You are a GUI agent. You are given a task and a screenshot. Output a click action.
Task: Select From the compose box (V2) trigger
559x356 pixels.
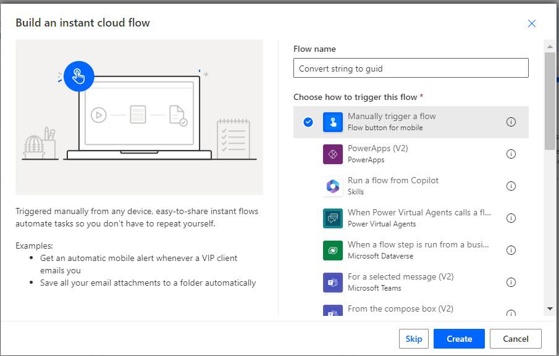coord(411,308)
